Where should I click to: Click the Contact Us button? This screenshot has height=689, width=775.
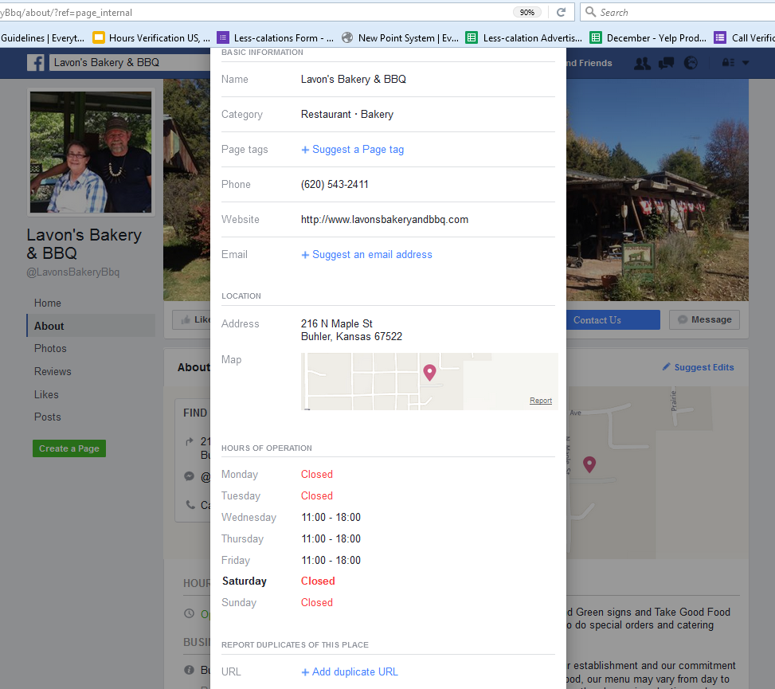613,319
